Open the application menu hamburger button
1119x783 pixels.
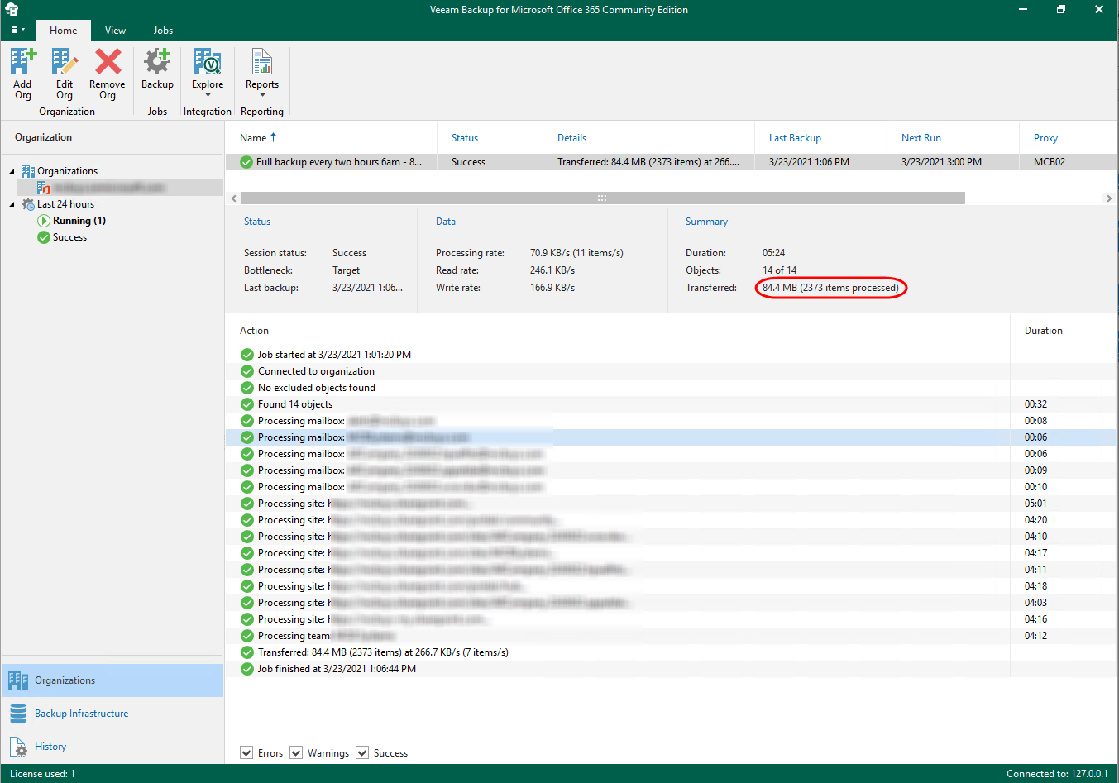pos(17,30)
